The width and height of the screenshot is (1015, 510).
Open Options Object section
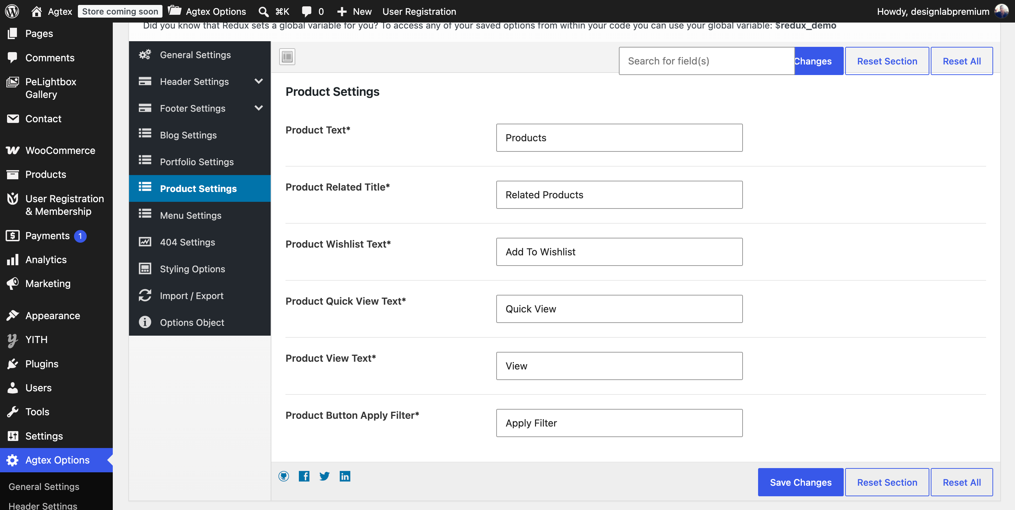click(x=200, y=323)
